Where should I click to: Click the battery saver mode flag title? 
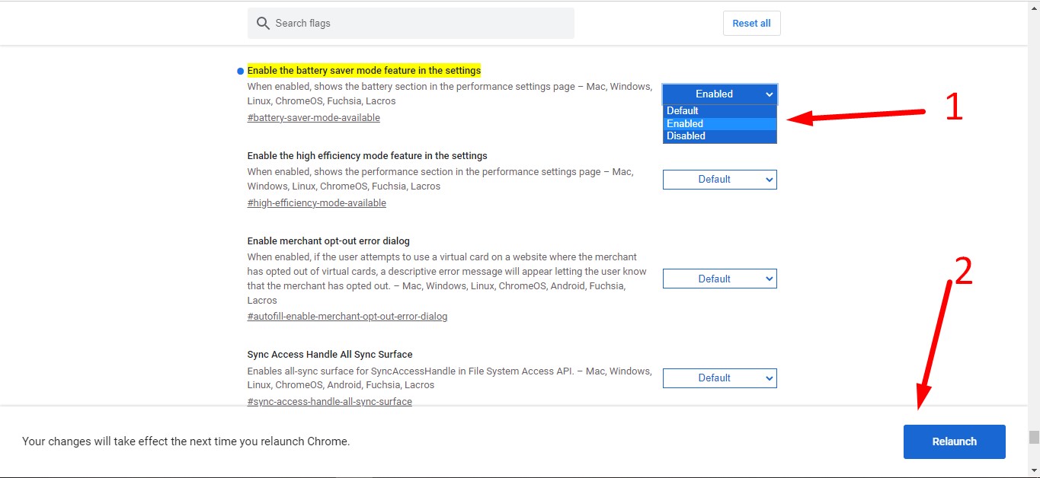click(364, 70)
